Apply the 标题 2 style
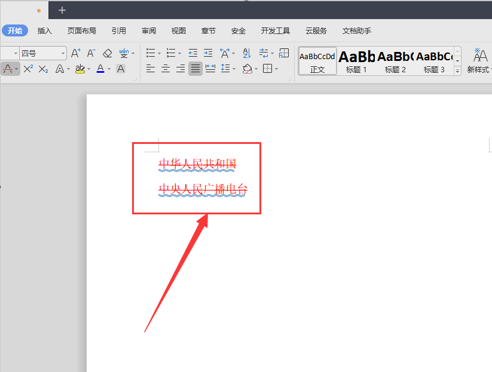Viewport: 492px width, 372px height. tap(395, 61)
